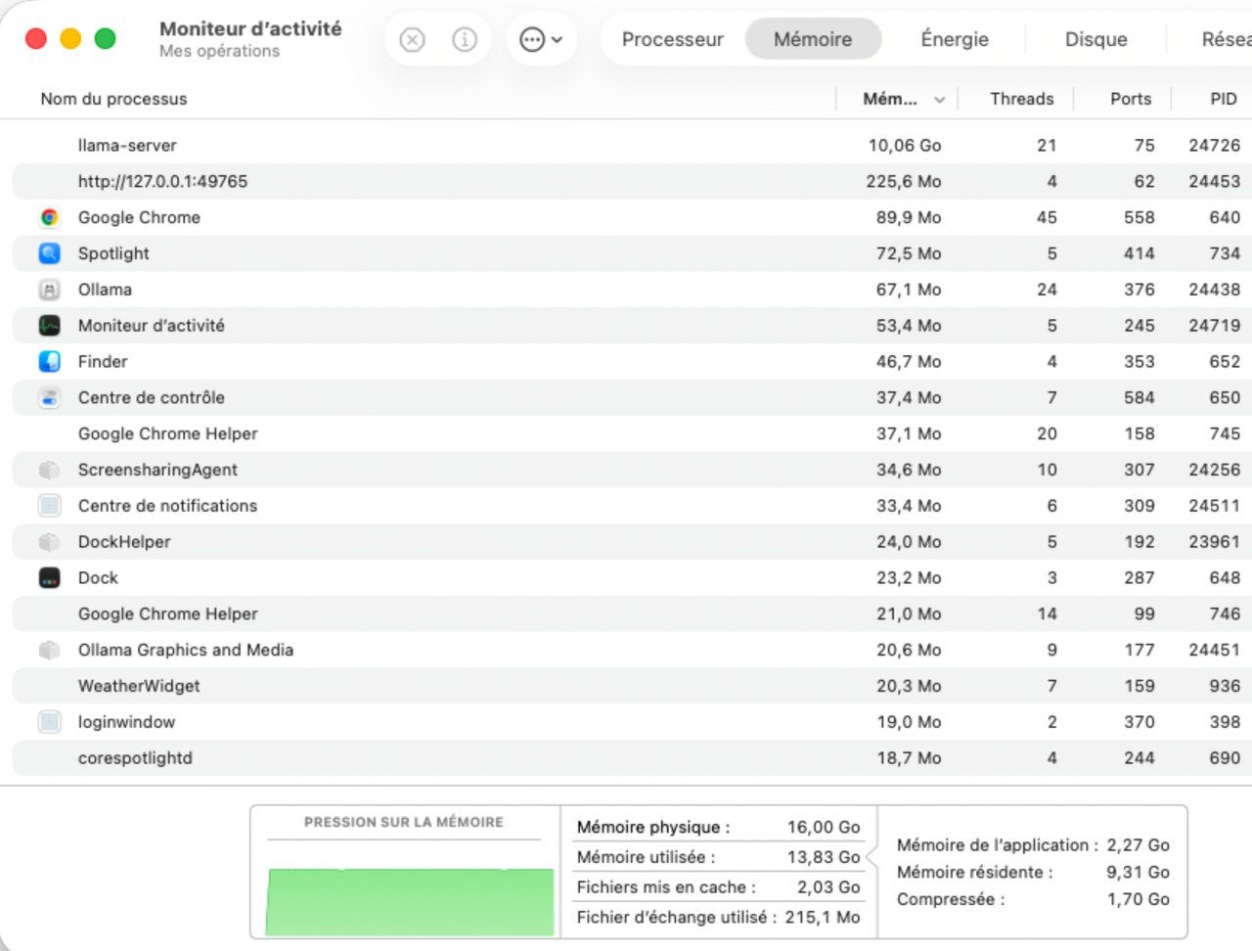Click the Moniteur d'activité row icon

pyautogui.click(x=49, y=326)
